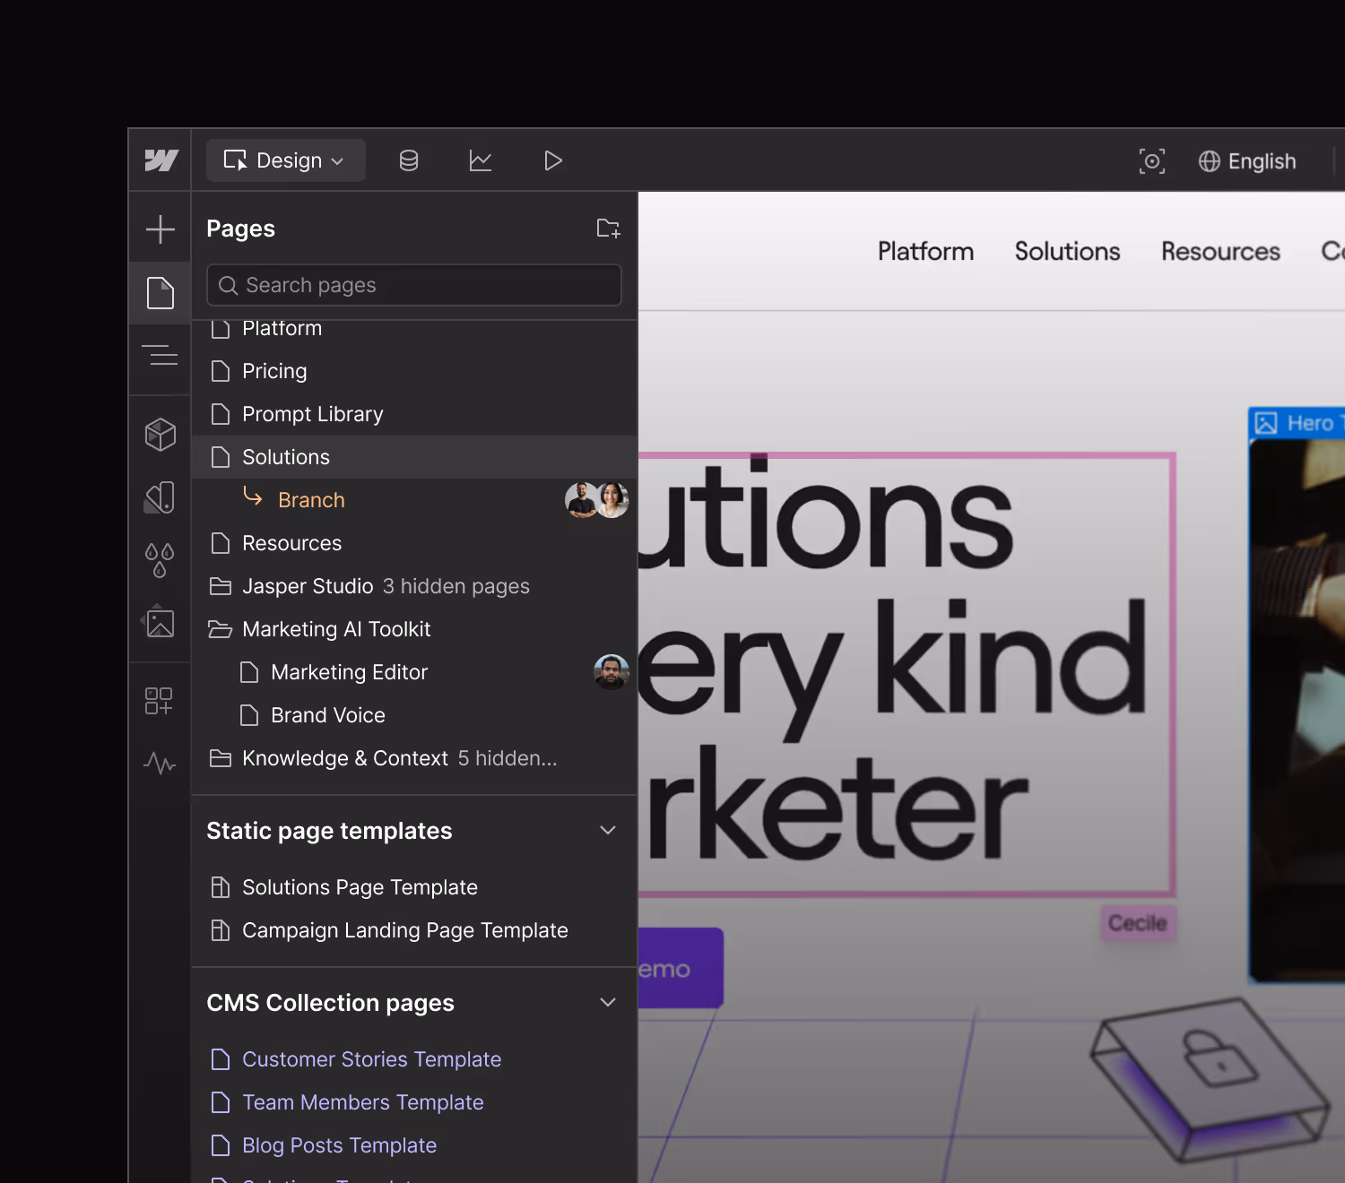Click the Search pages field

pos(414,285)
